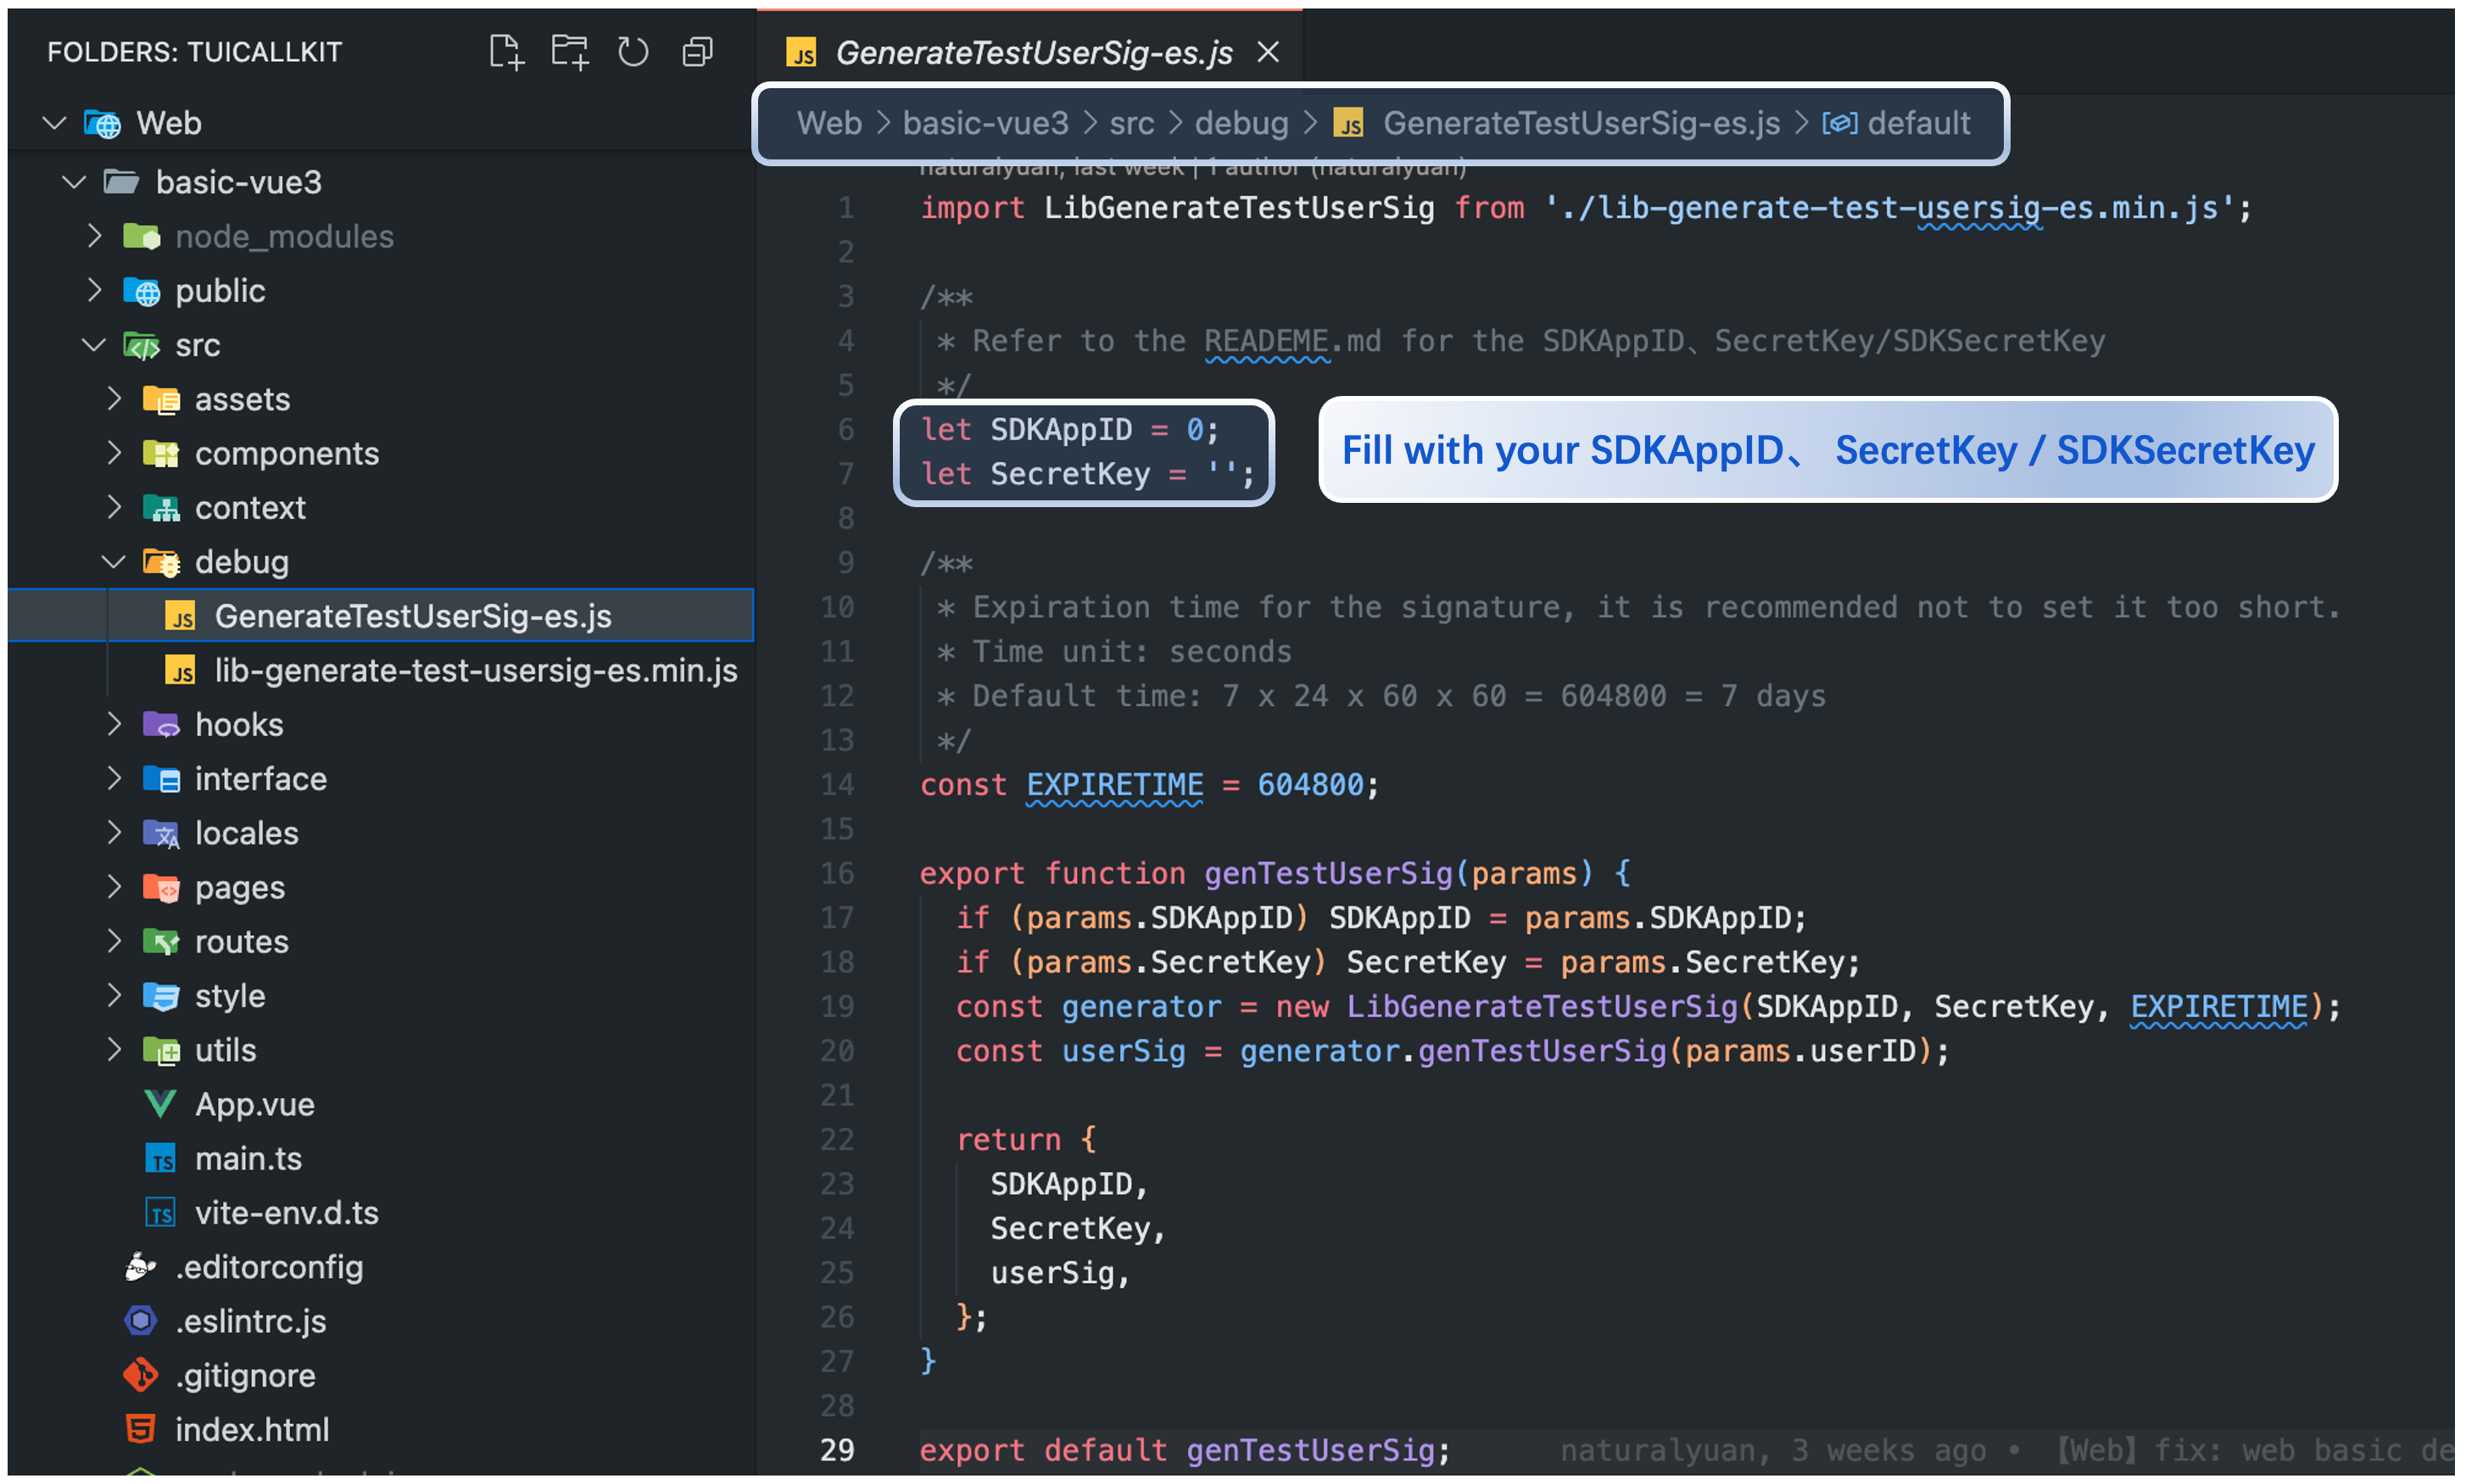Open the App.vue file
2466x1484 pixels.
(x=254, y=1105)
